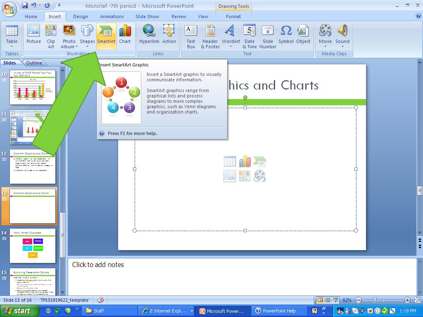Expand the Customize Quick Access Toolbar arrow
This screenshot has height=317, width=423.
coord(59,5)
